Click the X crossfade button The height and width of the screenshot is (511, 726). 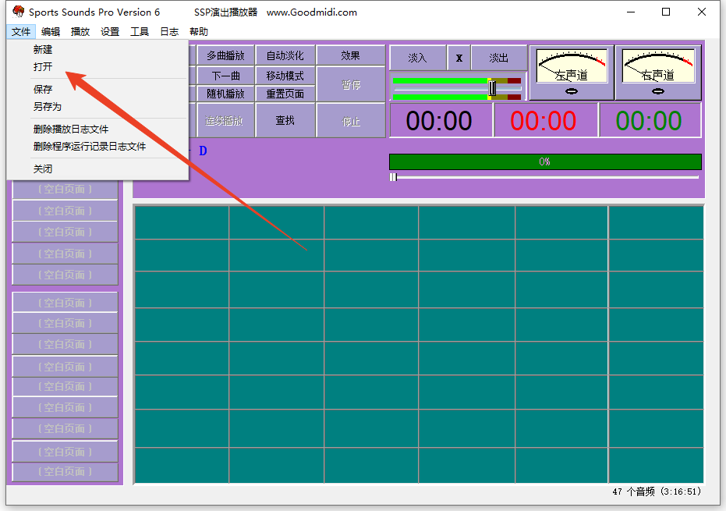pyautogui.click(x=459, y=58)
